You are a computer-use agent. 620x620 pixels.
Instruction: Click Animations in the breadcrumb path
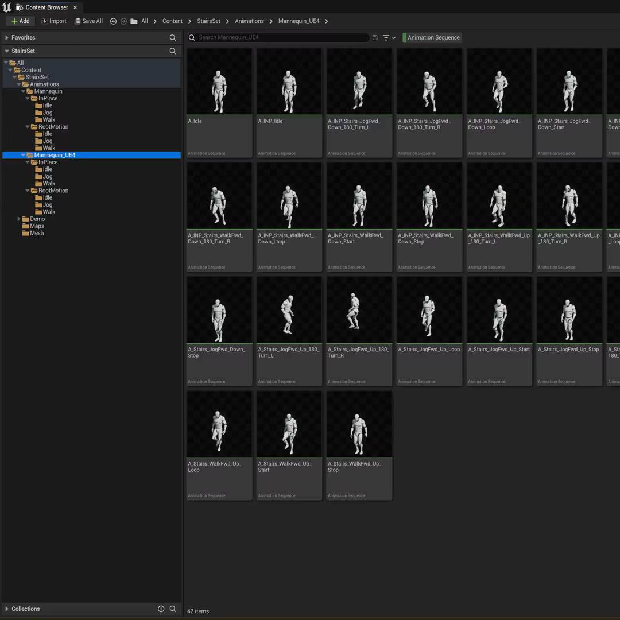pos(249,21)
